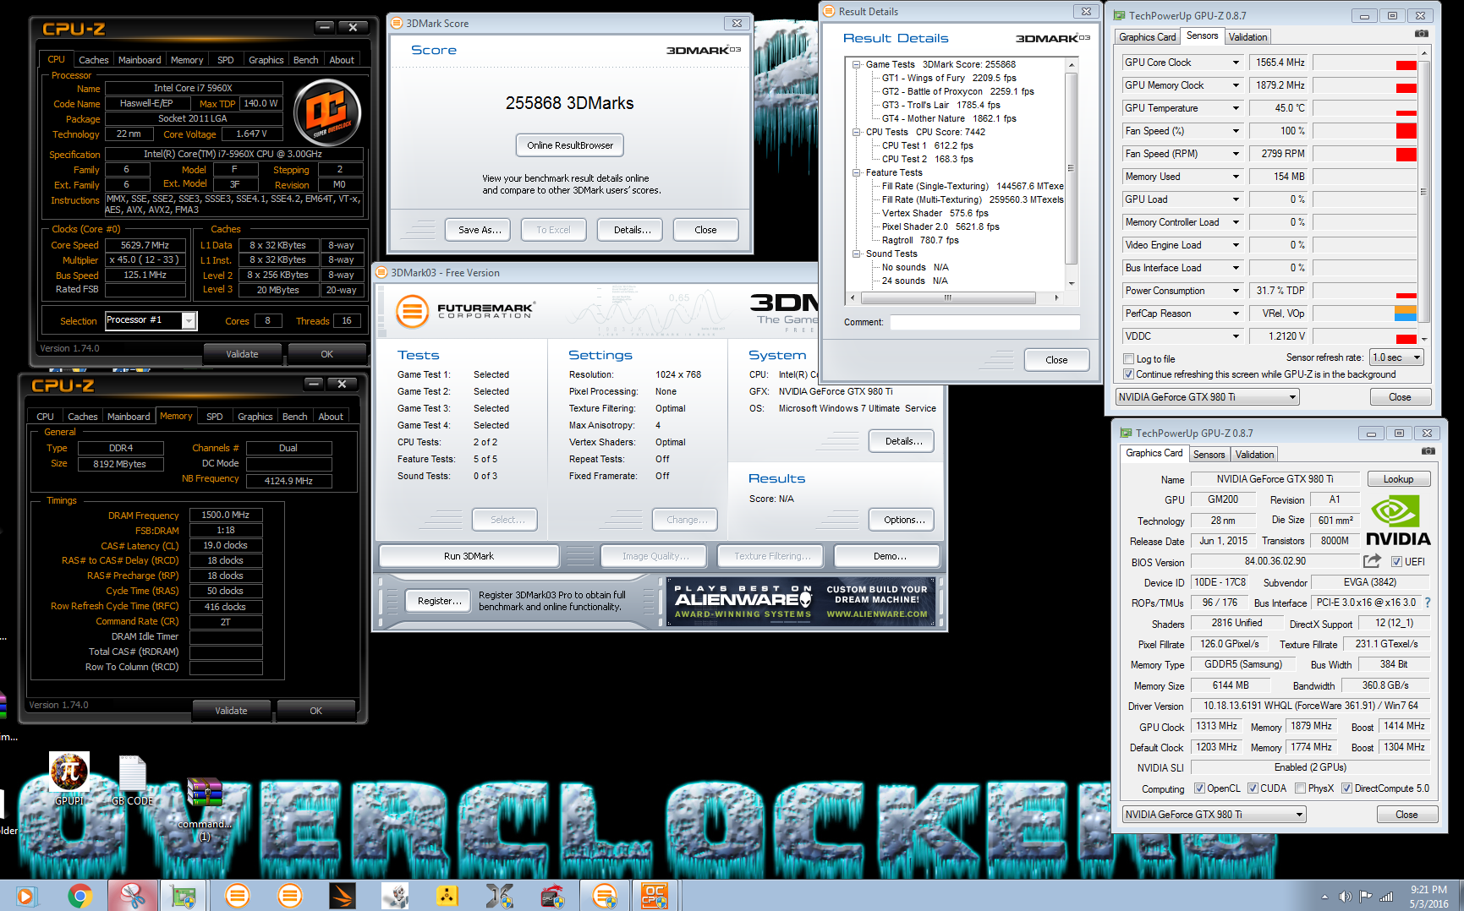1464x911 pixels.
Task: Open the Processor #1 selection dropdown in CPU-Z
Action: pos(151,320)
